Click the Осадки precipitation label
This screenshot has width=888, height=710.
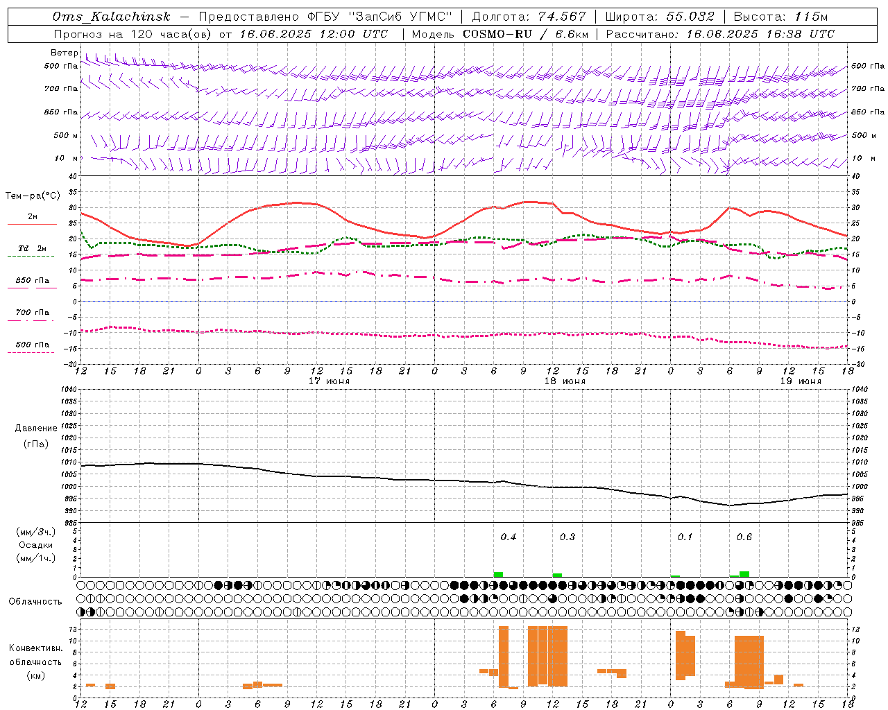pyautogui.click(x=36, y=545)
